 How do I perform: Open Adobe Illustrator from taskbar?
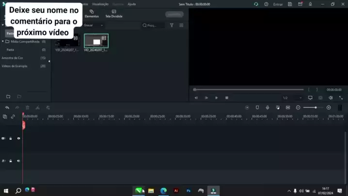click(176, 191)
